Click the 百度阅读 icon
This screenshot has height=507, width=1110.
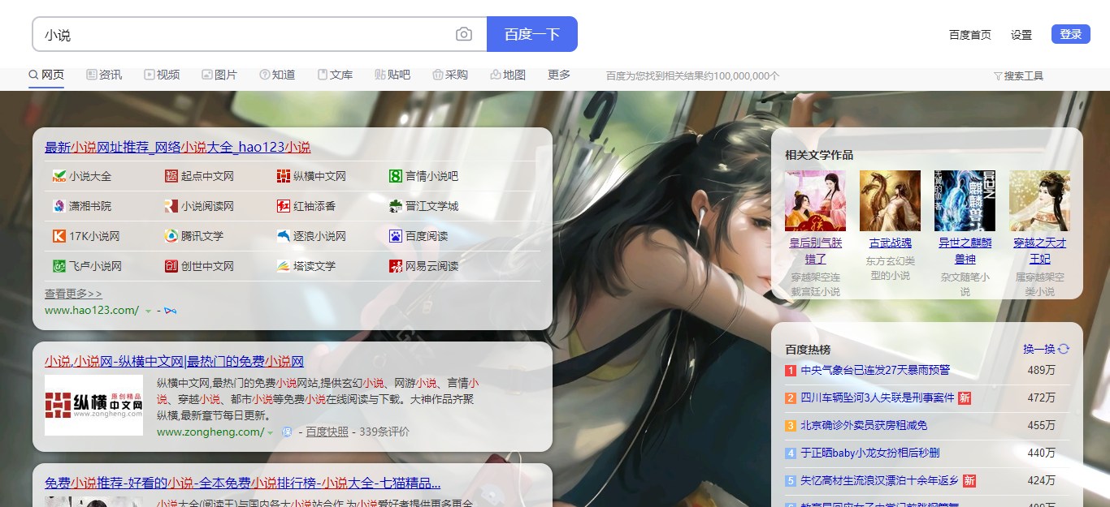click(x=396, y=236)
